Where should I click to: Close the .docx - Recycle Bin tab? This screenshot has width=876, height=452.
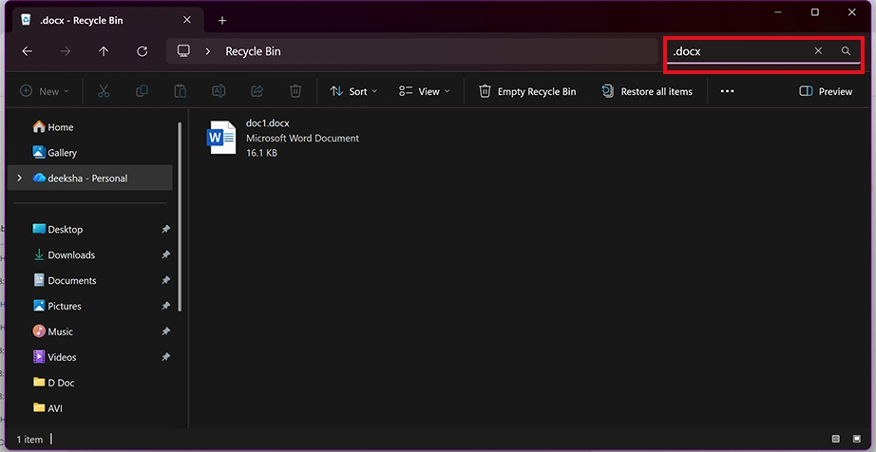tap(187, 20)
